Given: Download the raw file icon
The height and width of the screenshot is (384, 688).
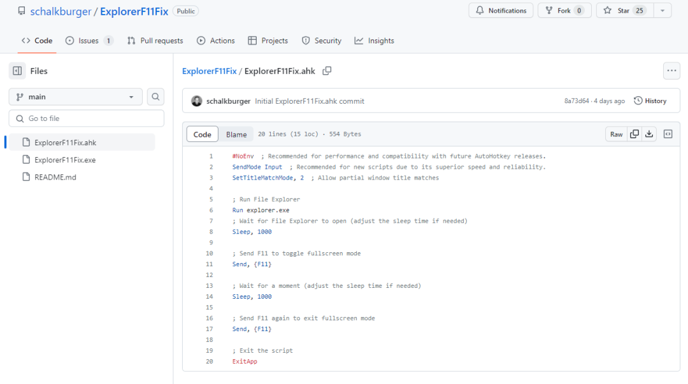Looking at the screenshot, I should point(649,134).
